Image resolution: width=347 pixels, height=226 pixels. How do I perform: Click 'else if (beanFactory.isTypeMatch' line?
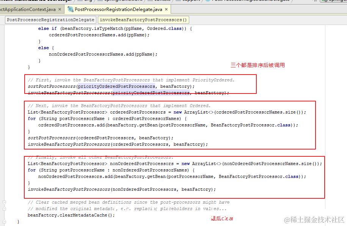click(115, 28)
